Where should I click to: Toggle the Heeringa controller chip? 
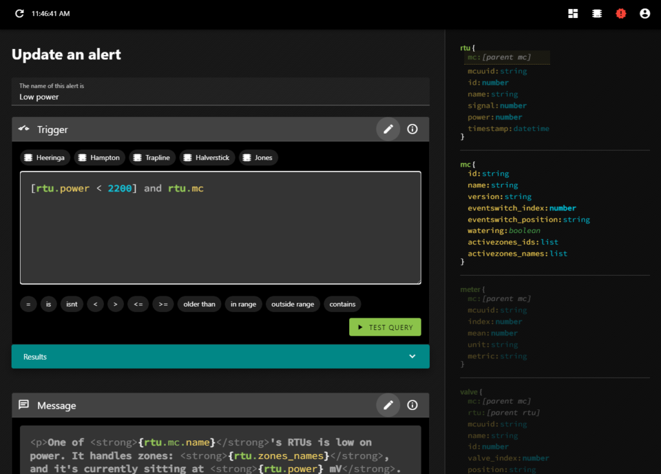pyautogui.click(x=45, y=158)
